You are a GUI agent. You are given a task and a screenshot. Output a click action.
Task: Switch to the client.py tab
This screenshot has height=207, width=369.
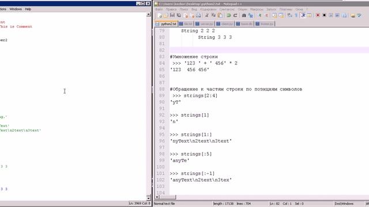[225, 24]
